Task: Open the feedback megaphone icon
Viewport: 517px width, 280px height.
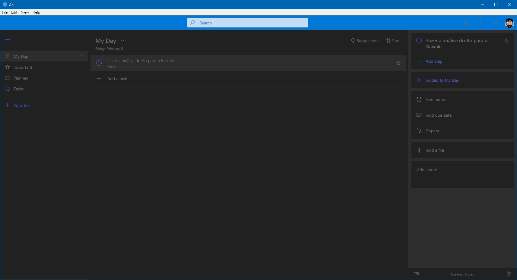Action: click(x=495, y=23)
